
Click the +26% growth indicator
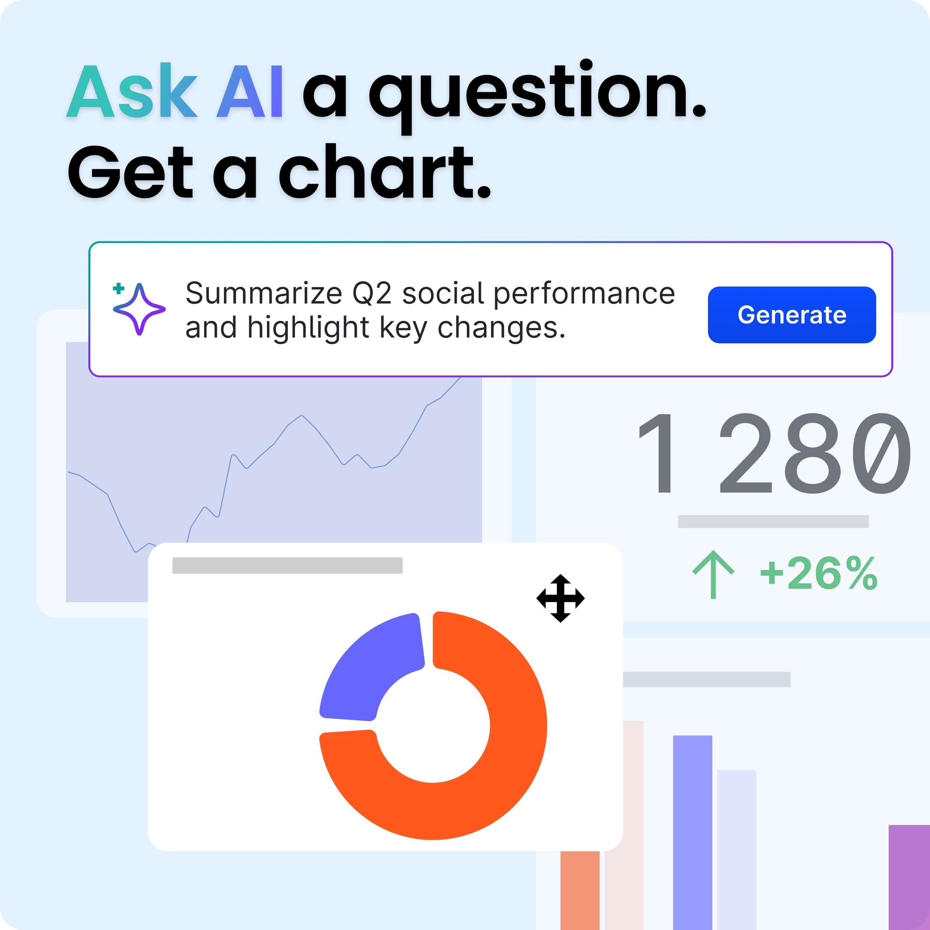(x=818, y=574)
